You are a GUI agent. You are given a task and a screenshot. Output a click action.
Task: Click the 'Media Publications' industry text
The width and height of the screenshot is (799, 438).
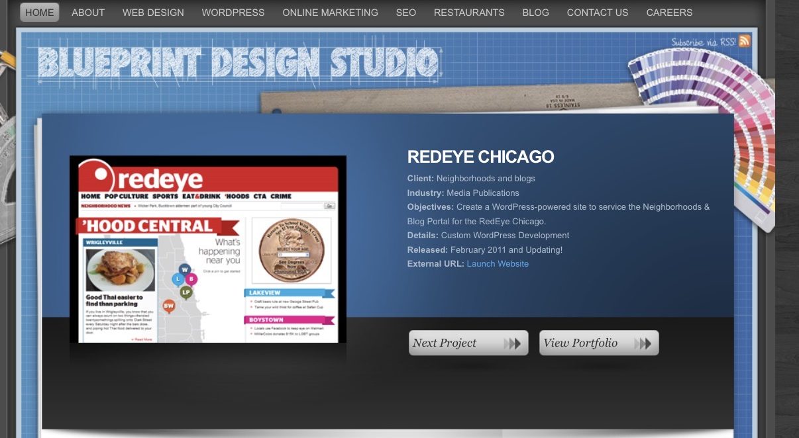483,193
